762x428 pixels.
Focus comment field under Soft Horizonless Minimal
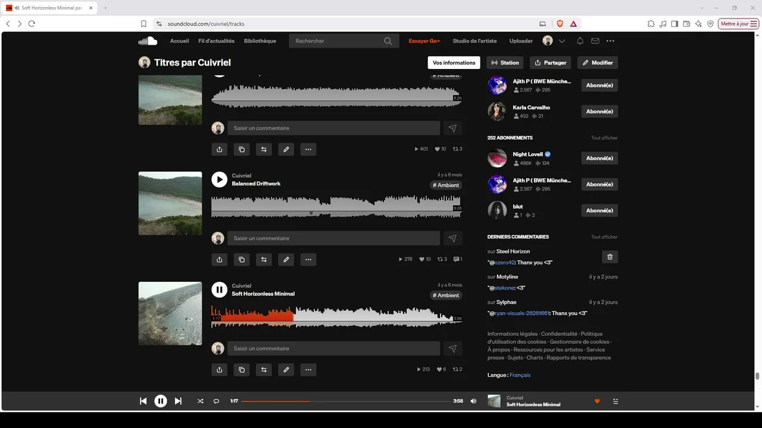click(x=333, y=348)
